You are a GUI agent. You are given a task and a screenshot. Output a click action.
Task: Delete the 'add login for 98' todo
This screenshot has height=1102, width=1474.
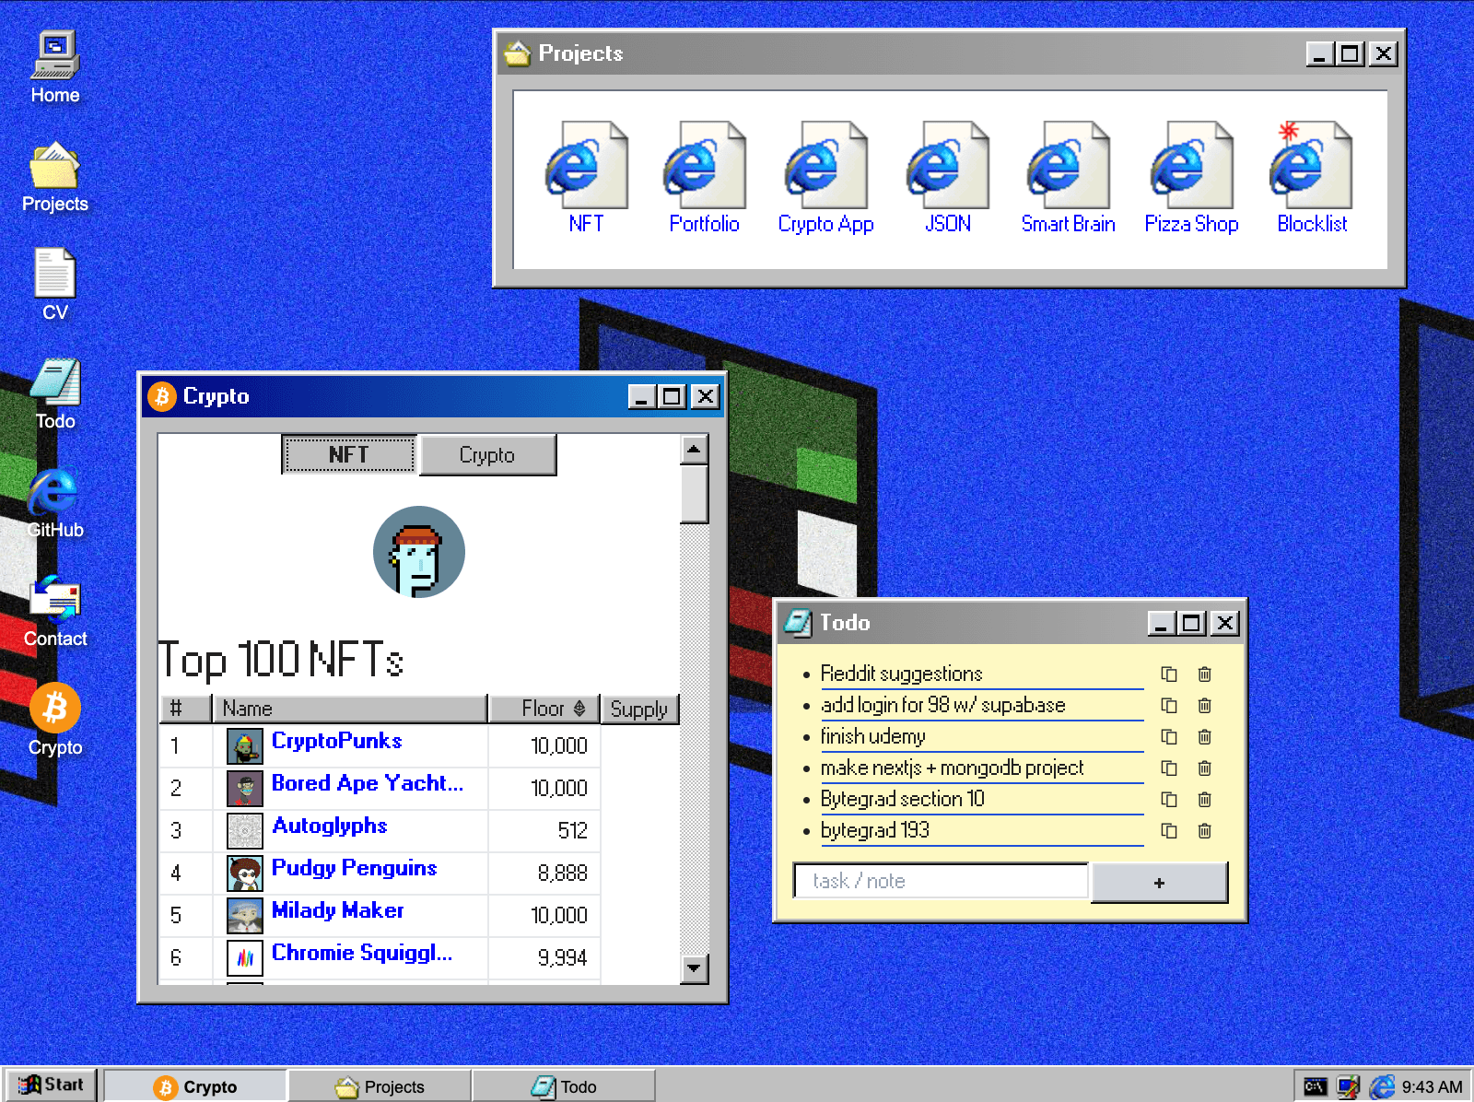pos(1204,706)
